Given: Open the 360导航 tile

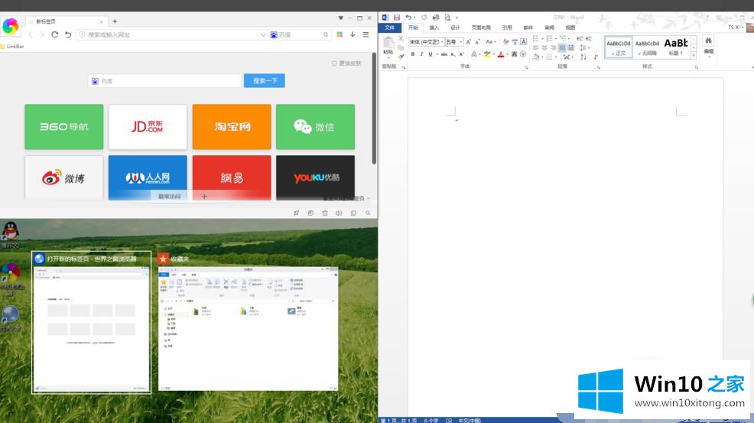Looking at the screenshot, I should coord(64,127).
